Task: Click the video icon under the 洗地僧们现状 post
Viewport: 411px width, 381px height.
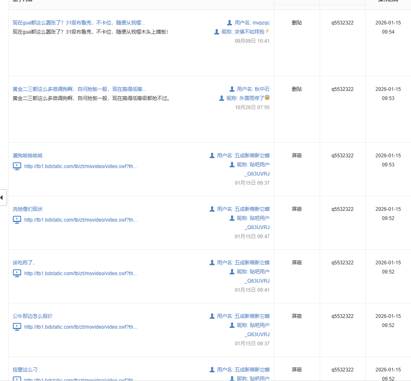Action: click(x=17, y=220)
